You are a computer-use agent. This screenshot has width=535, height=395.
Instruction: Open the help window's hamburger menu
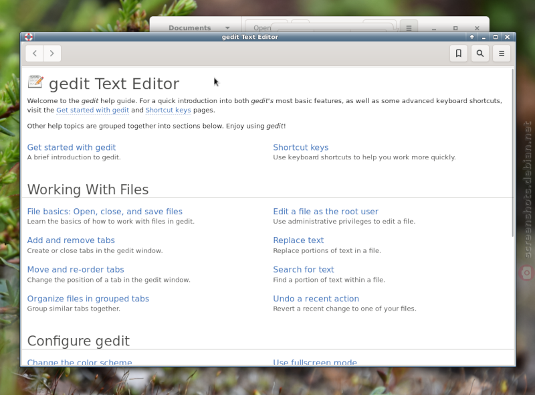[502, 54]
